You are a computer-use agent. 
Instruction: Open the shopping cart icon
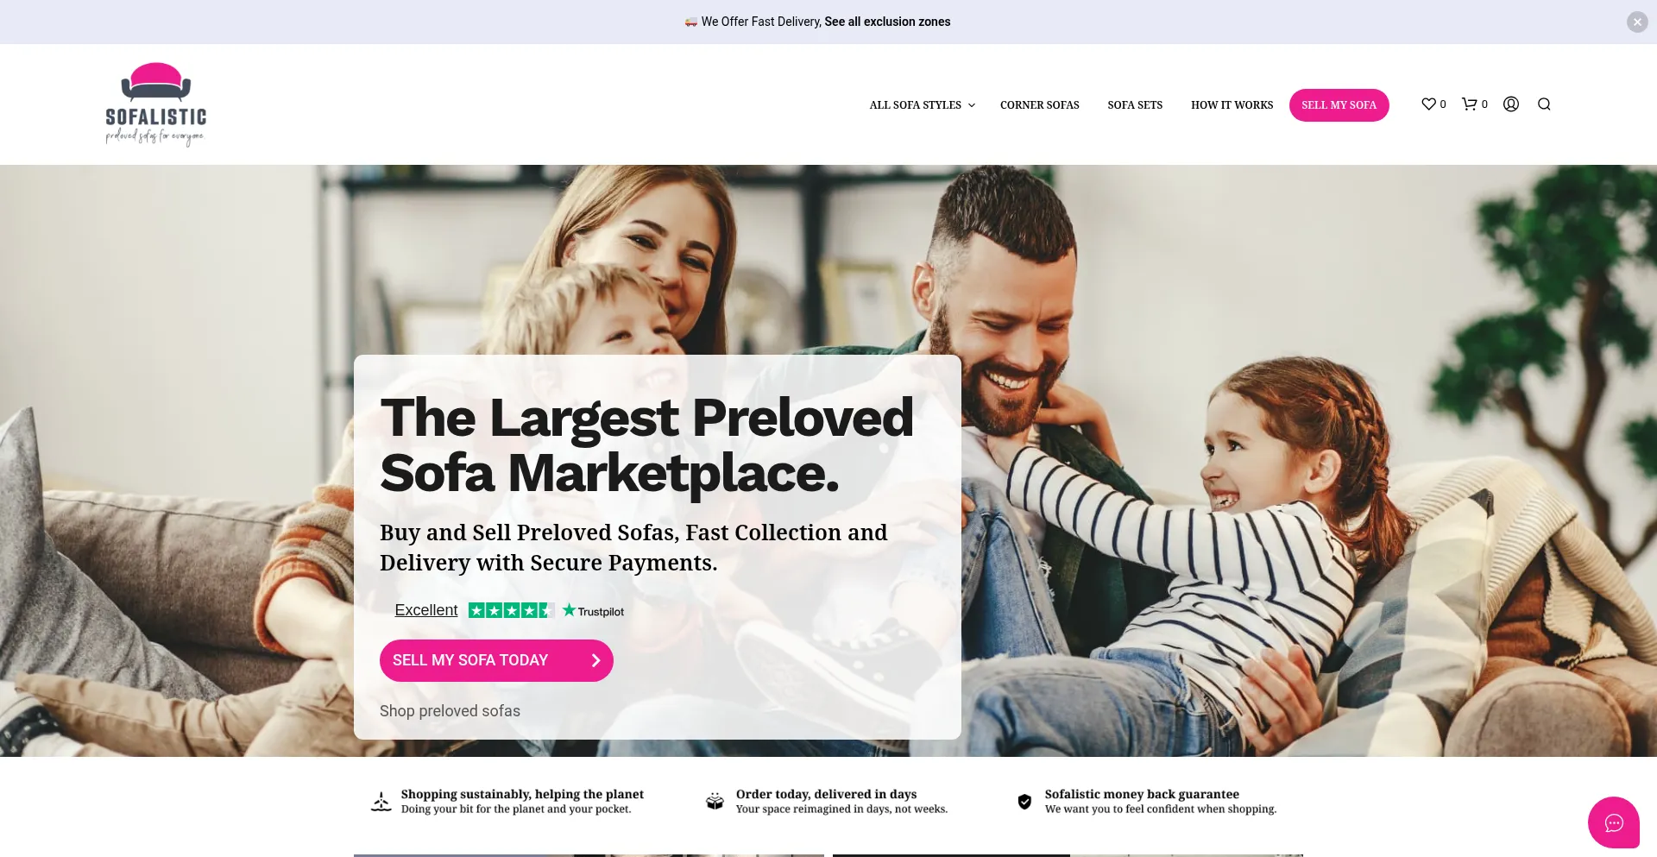(1469, 104)
